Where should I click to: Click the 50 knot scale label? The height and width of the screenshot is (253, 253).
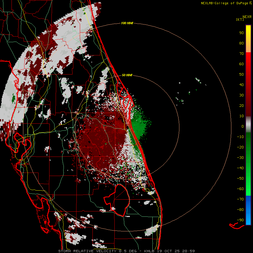[x=241, y=74]
